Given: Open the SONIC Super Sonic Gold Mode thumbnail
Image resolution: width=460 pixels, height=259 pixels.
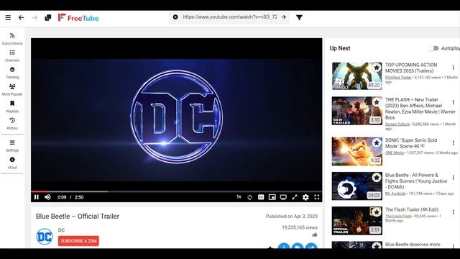Looking at the screenshot, I should click(x=357, y=151).
